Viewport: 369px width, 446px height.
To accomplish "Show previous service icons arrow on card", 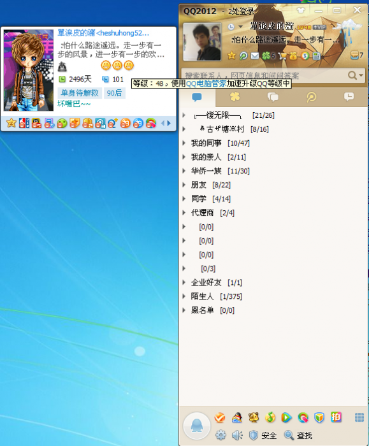I will (x=163, y=123).
